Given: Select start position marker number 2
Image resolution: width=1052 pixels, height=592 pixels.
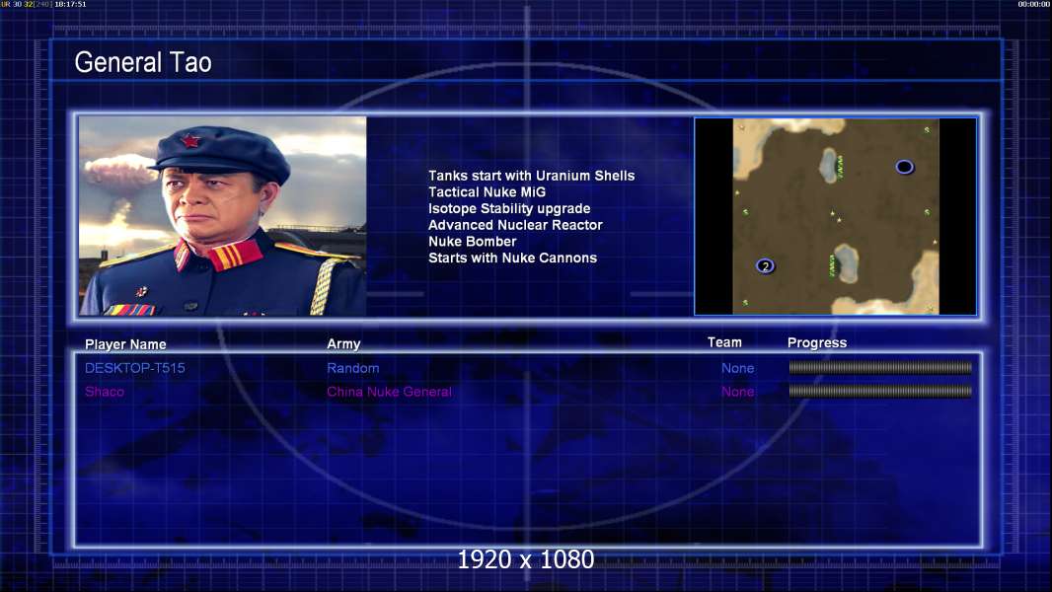Looking at the screenshot, I should 765,266.
